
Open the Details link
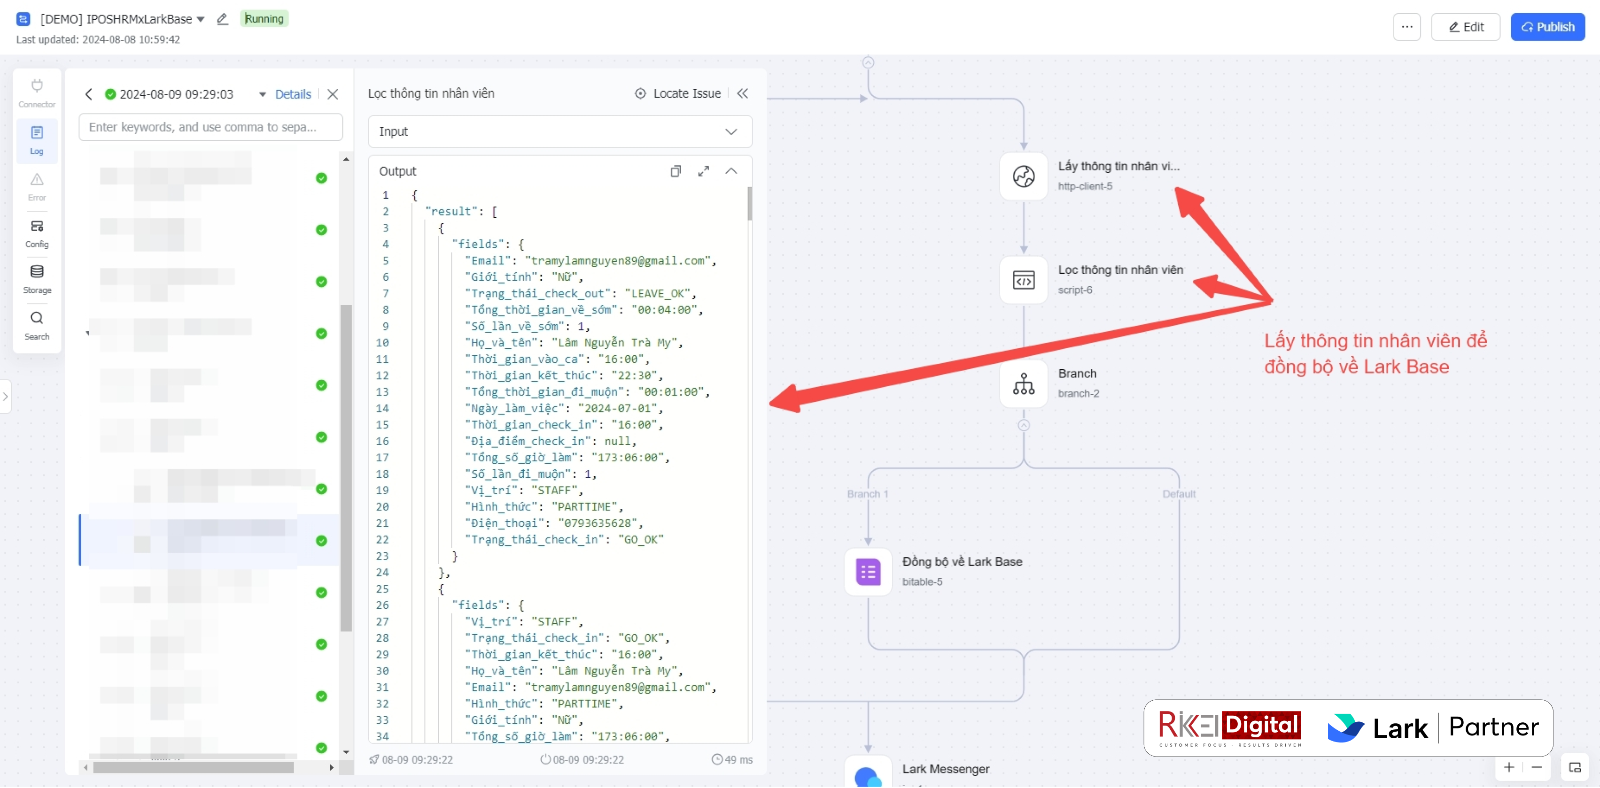pyautogui.click(x=293, y=94)
